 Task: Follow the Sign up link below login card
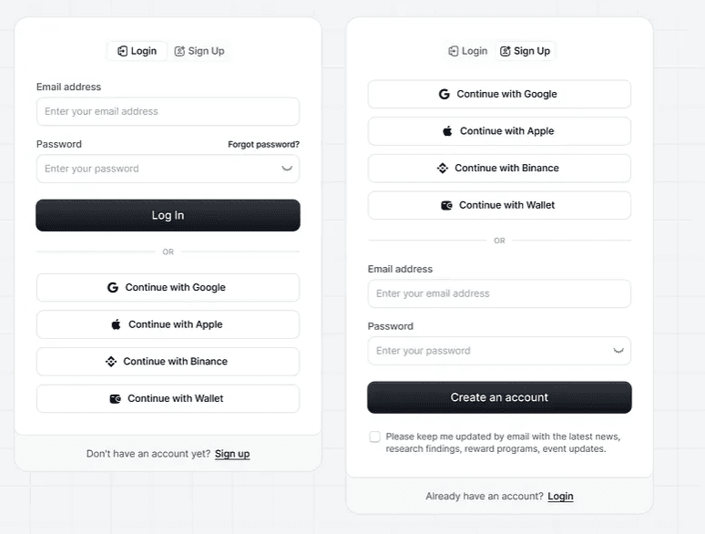[232, 454]
